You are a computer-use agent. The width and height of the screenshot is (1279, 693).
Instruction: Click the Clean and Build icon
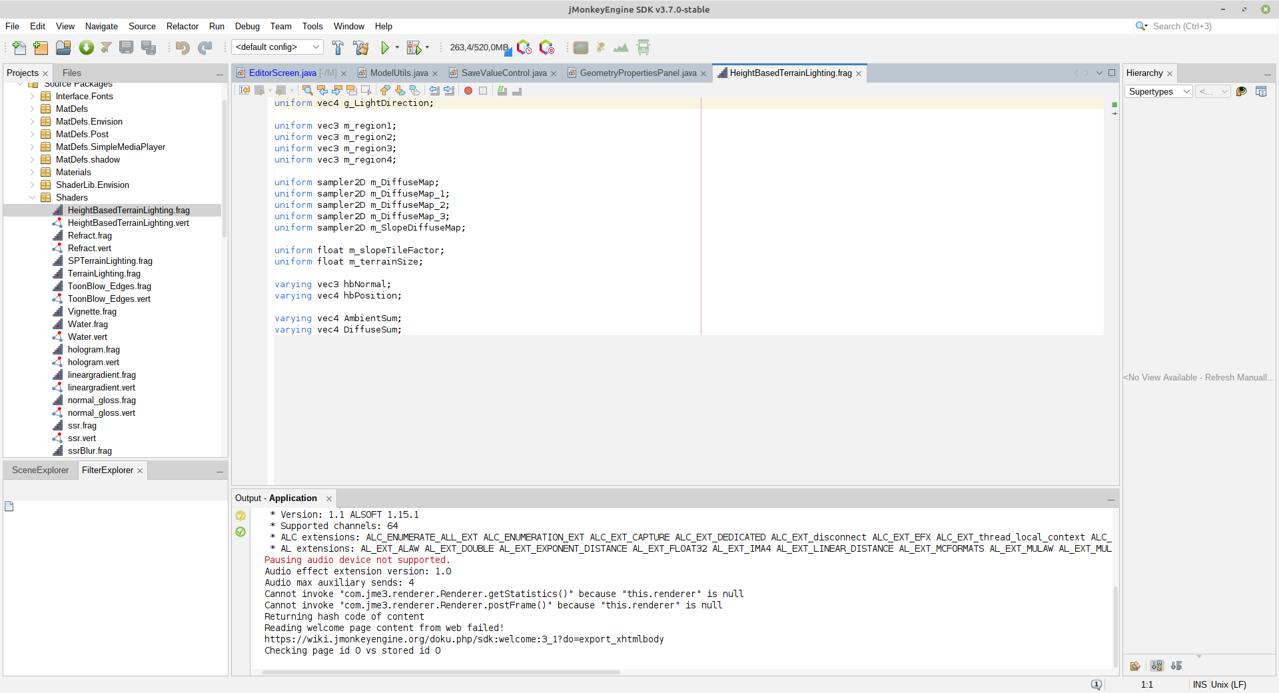[361, 47]
